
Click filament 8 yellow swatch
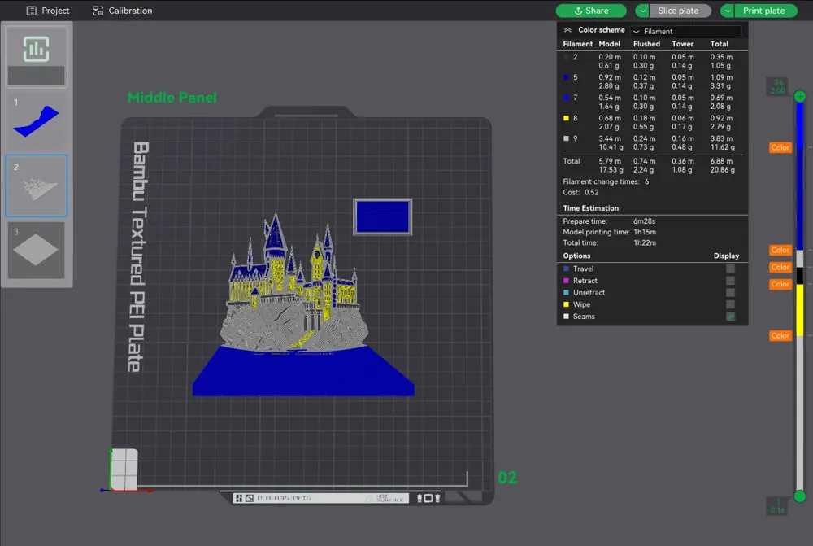pos(566,118)
